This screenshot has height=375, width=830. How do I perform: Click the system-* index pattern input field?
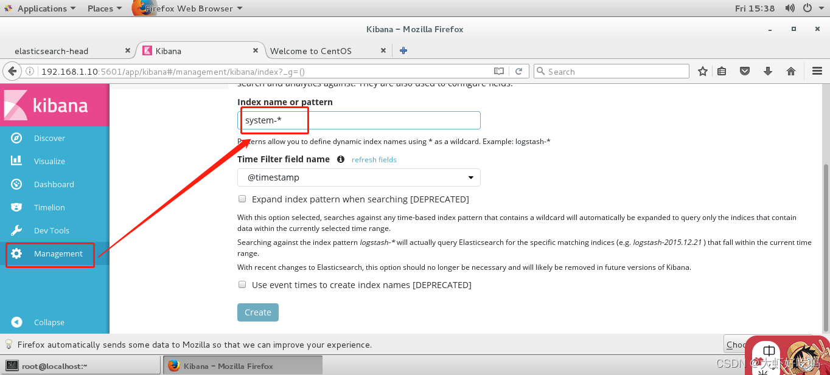(358, 120)
